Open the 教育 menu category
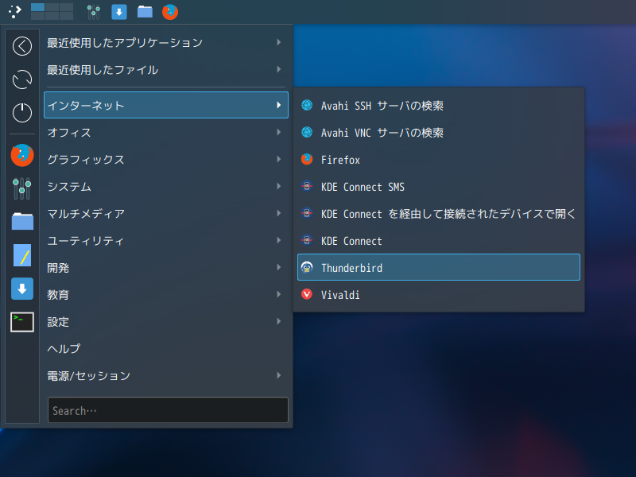This screenshot has height=477, width=636. [x=166, y=294]
